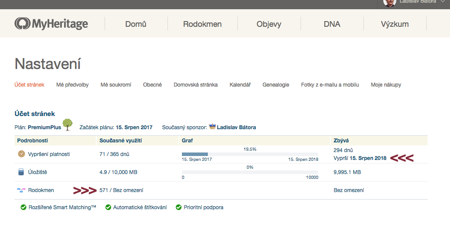Click green checkmark next to Prioritní podpora
The width and height of the screenshot is (450, 236).
[178, 207]
